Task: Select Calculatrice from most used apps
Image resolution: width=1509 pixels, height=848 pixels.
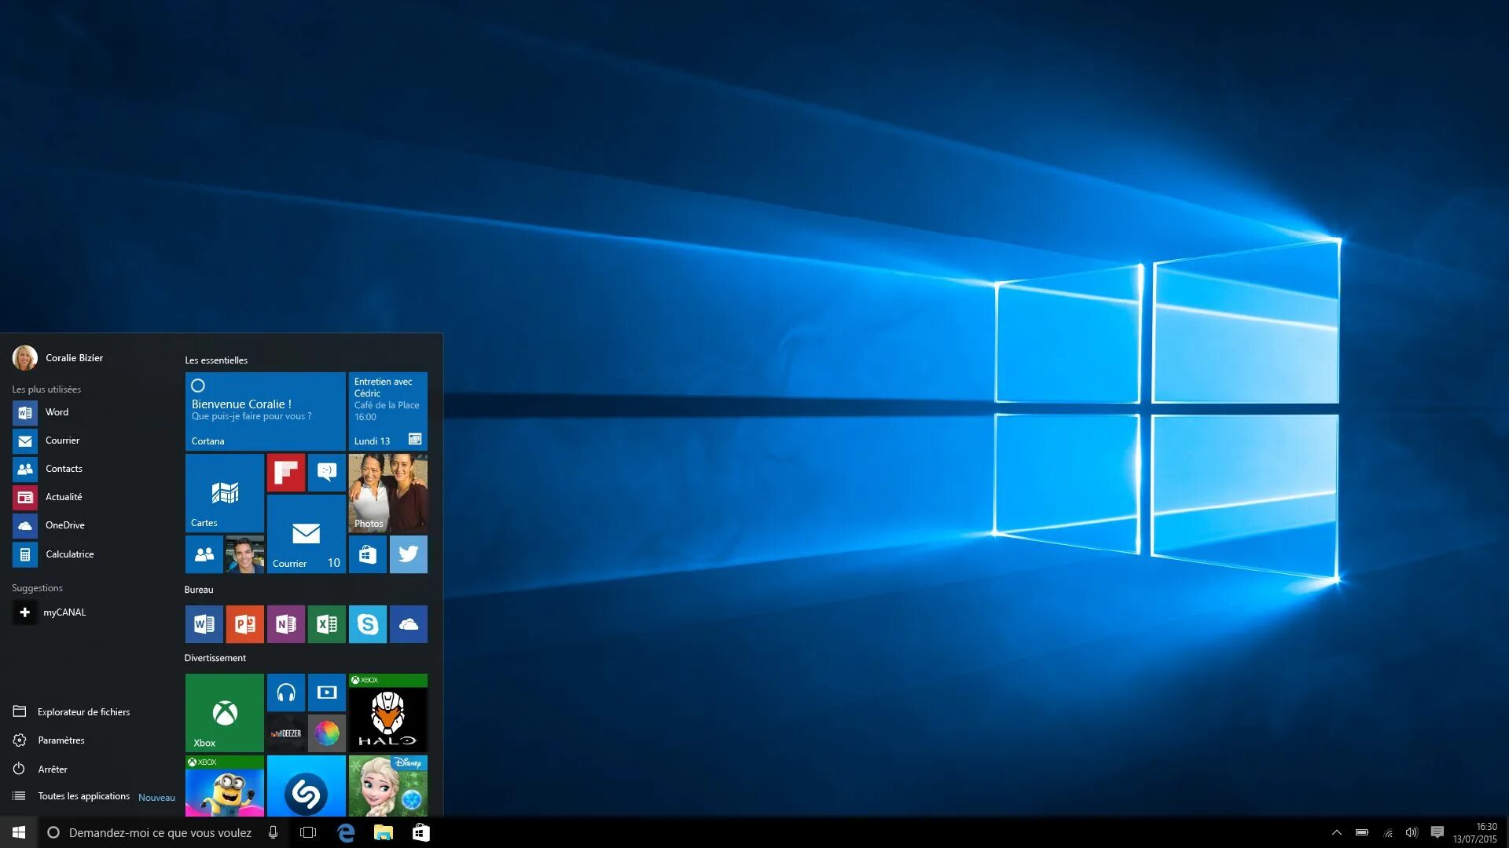Action: click(x=69, y=553)
